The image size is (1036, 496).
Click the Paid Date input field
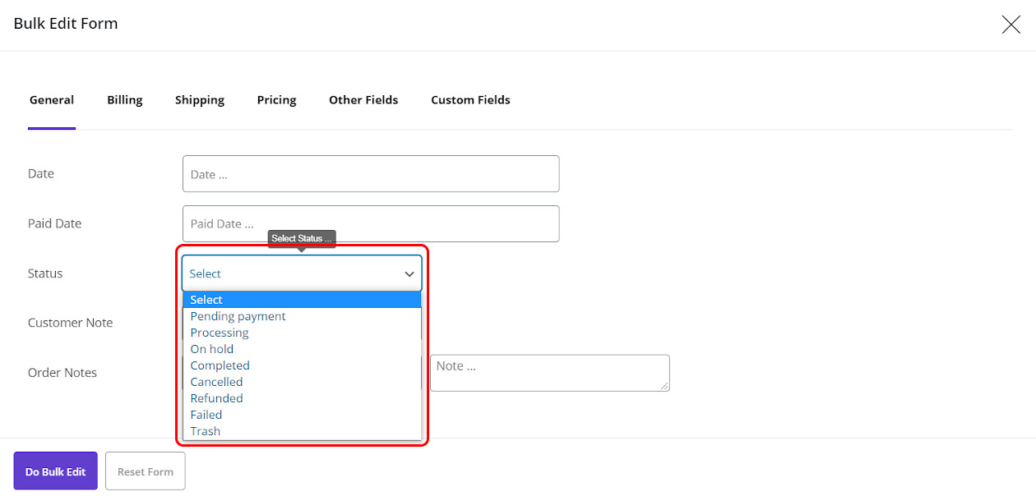click(370, 223)
